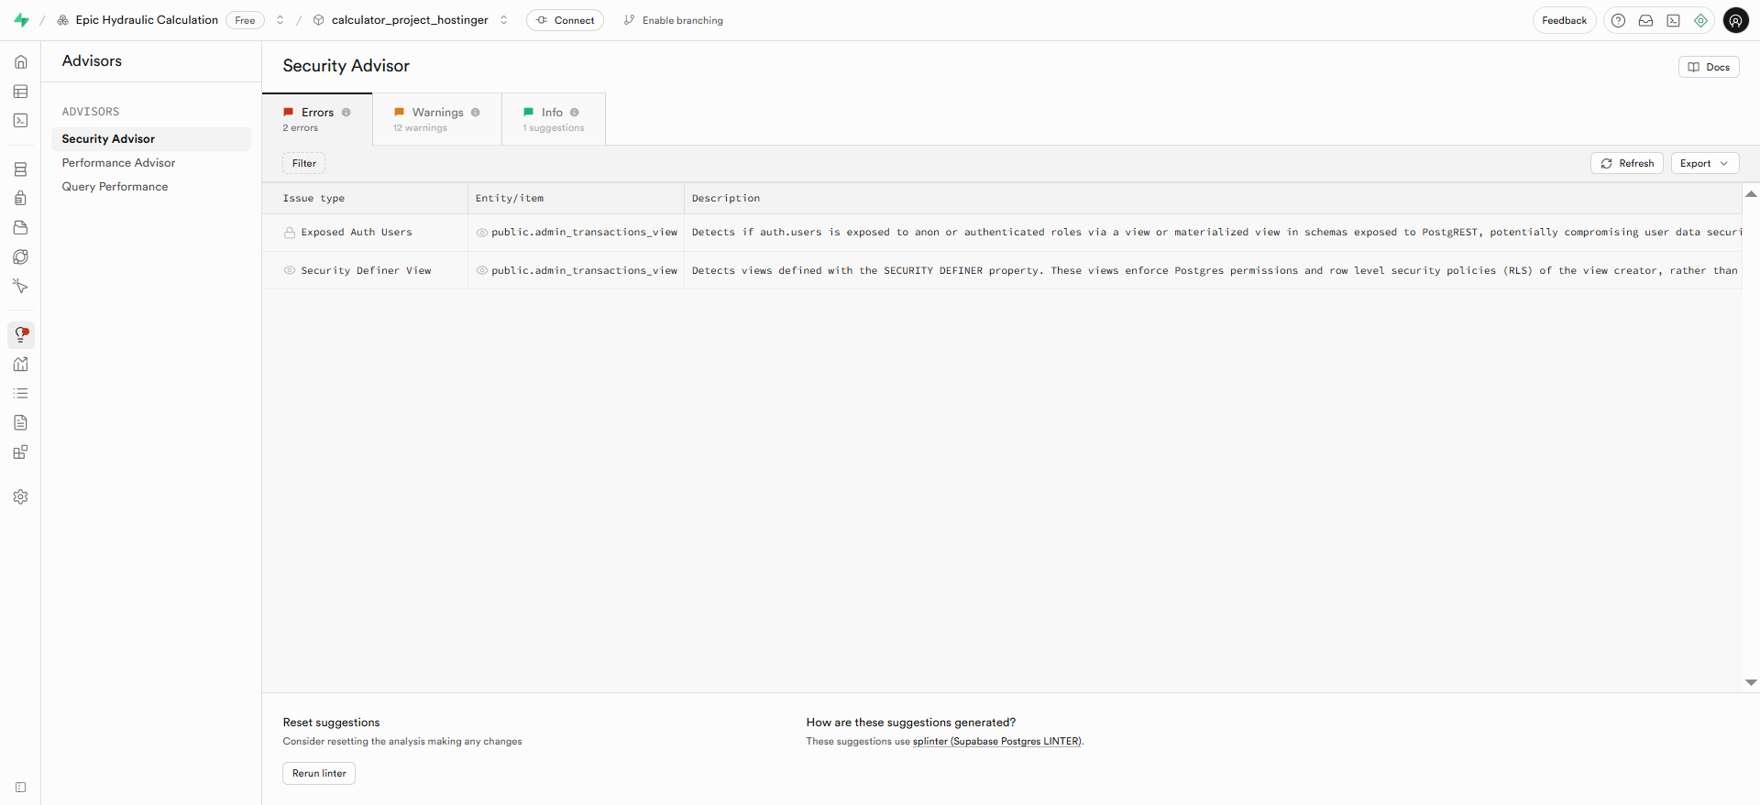The width and height of the screenshot is (1760, 805).
Task: Open the SQL Editor sidebar icon
Action: [21, 121]
